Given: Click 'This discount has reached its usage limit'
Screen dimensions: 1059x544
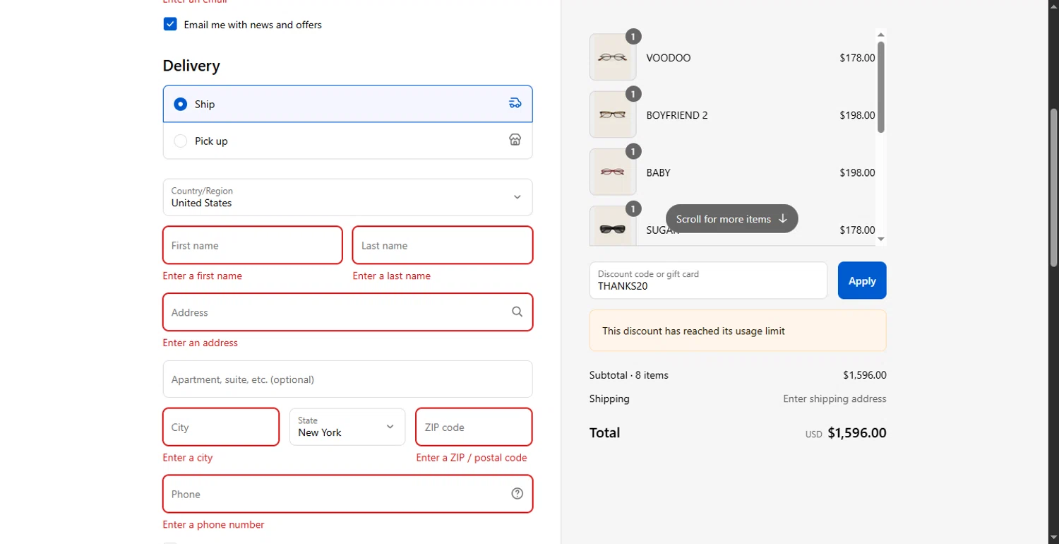Looking at the screenshot, I should coord(693,331).
